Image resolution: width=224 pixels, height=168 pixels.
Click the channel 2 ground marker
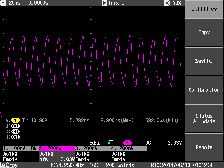tap(1, 114)
